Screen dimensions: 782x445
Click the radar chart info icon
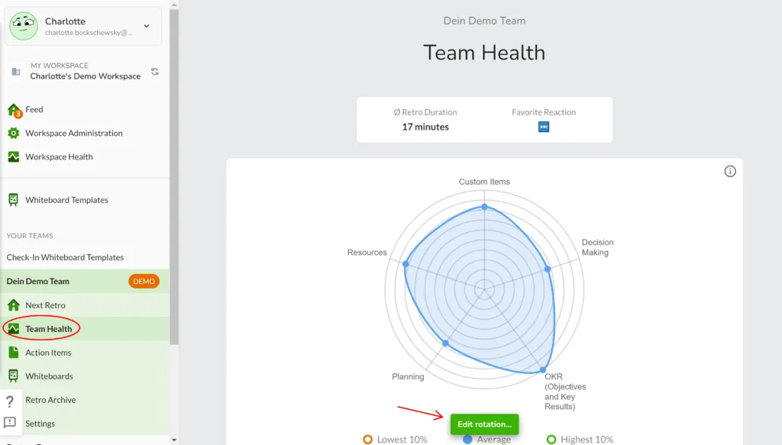point(730,172)
